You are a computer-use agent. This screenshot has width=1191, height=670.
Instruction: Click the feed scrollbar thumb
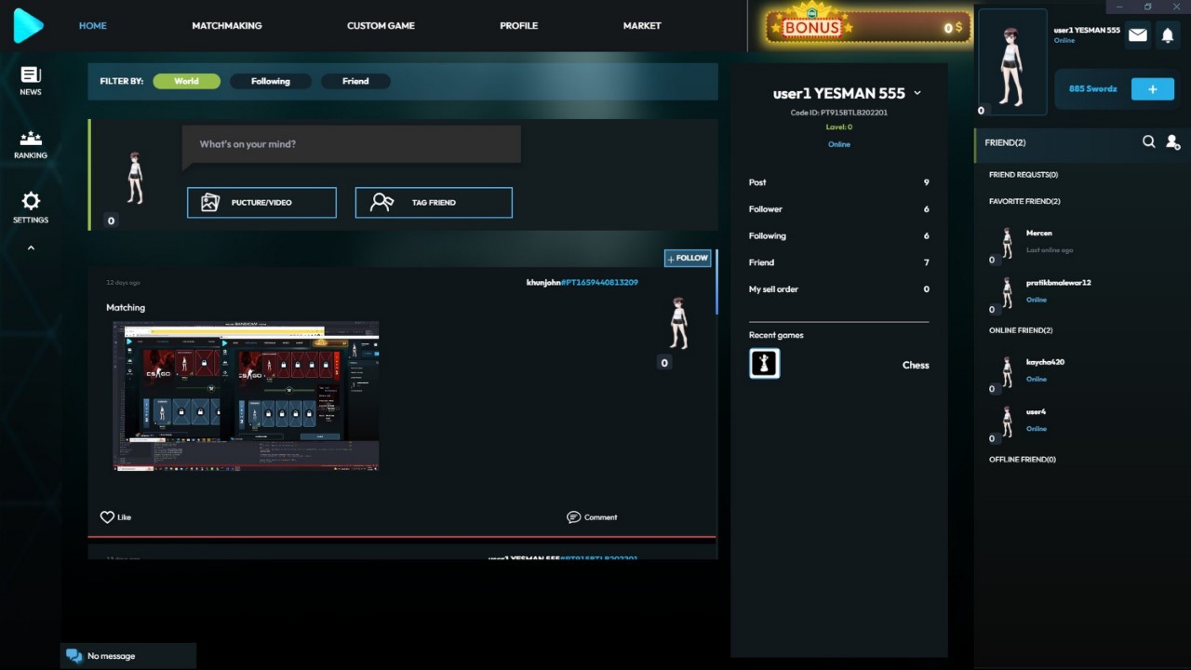(716, 282)
